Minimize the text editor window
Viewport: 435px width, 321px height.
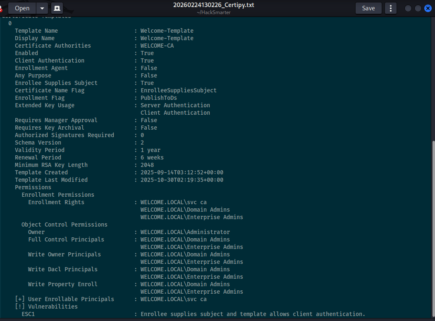(x=408, y=8)
